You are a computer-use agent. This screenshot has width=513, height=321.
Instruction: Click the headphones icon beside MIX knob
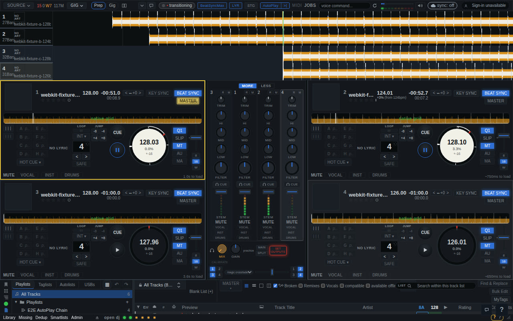[x=212, y=250]
